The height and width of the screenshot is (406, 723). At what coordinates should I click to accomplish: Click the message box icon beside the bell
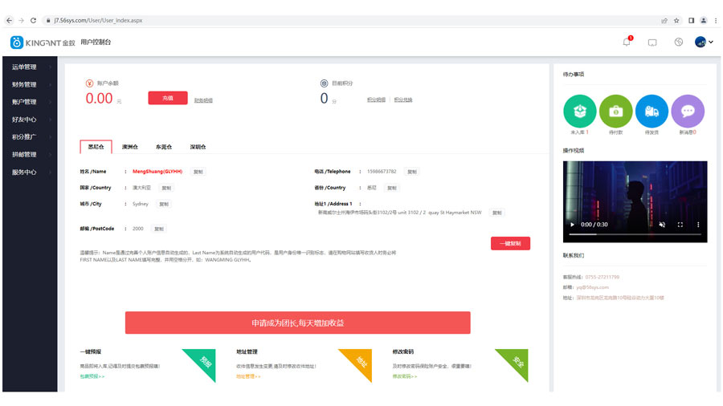(x=652, y=42)
